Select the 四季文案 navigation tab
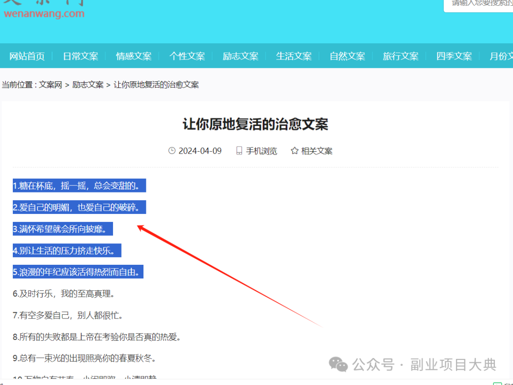The height and width of the screenshot is (385, 513). tap(454, 56)
